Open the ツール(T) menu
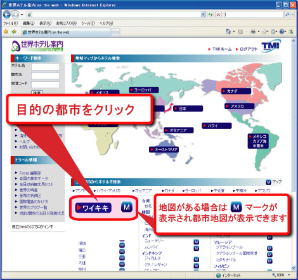The image size is (298, 280). pyautogui.click(x=88, y=23)
